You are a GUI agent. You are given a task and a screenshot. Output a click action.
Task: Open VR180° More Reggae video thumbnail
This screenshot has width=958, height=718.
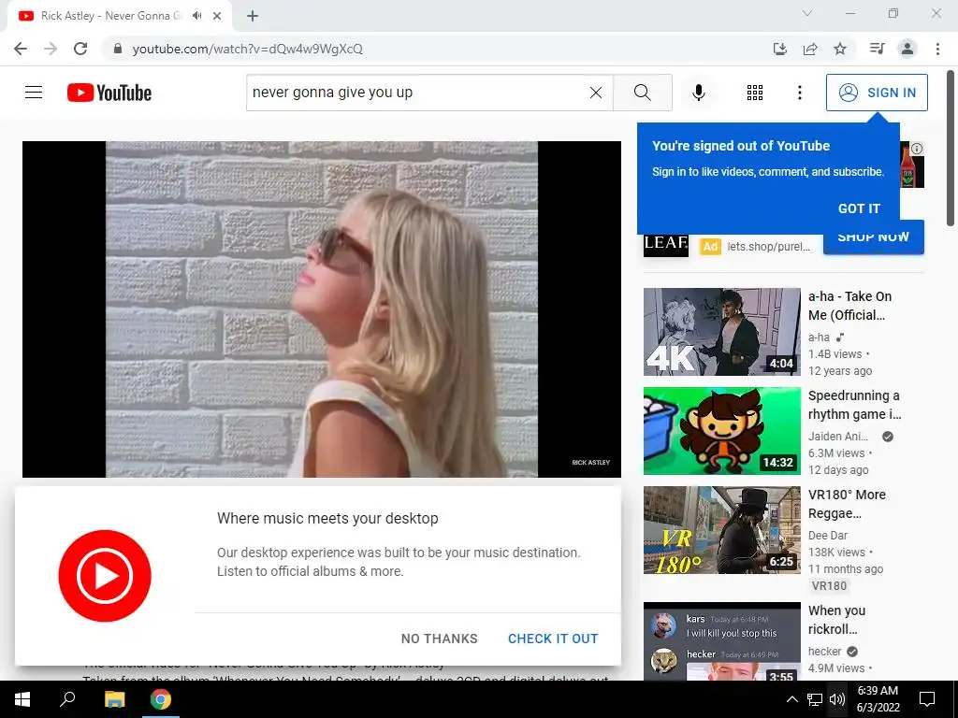[721, 530]
